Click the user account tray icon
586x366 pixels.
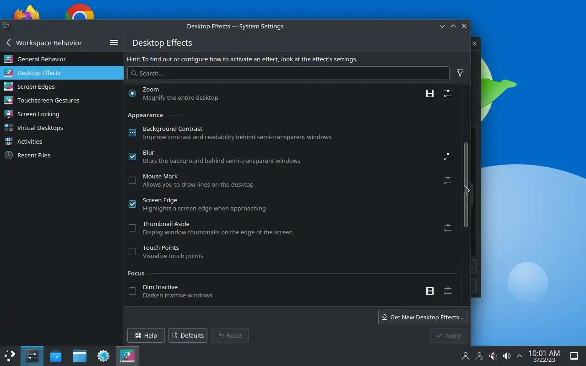coord(465,355)
